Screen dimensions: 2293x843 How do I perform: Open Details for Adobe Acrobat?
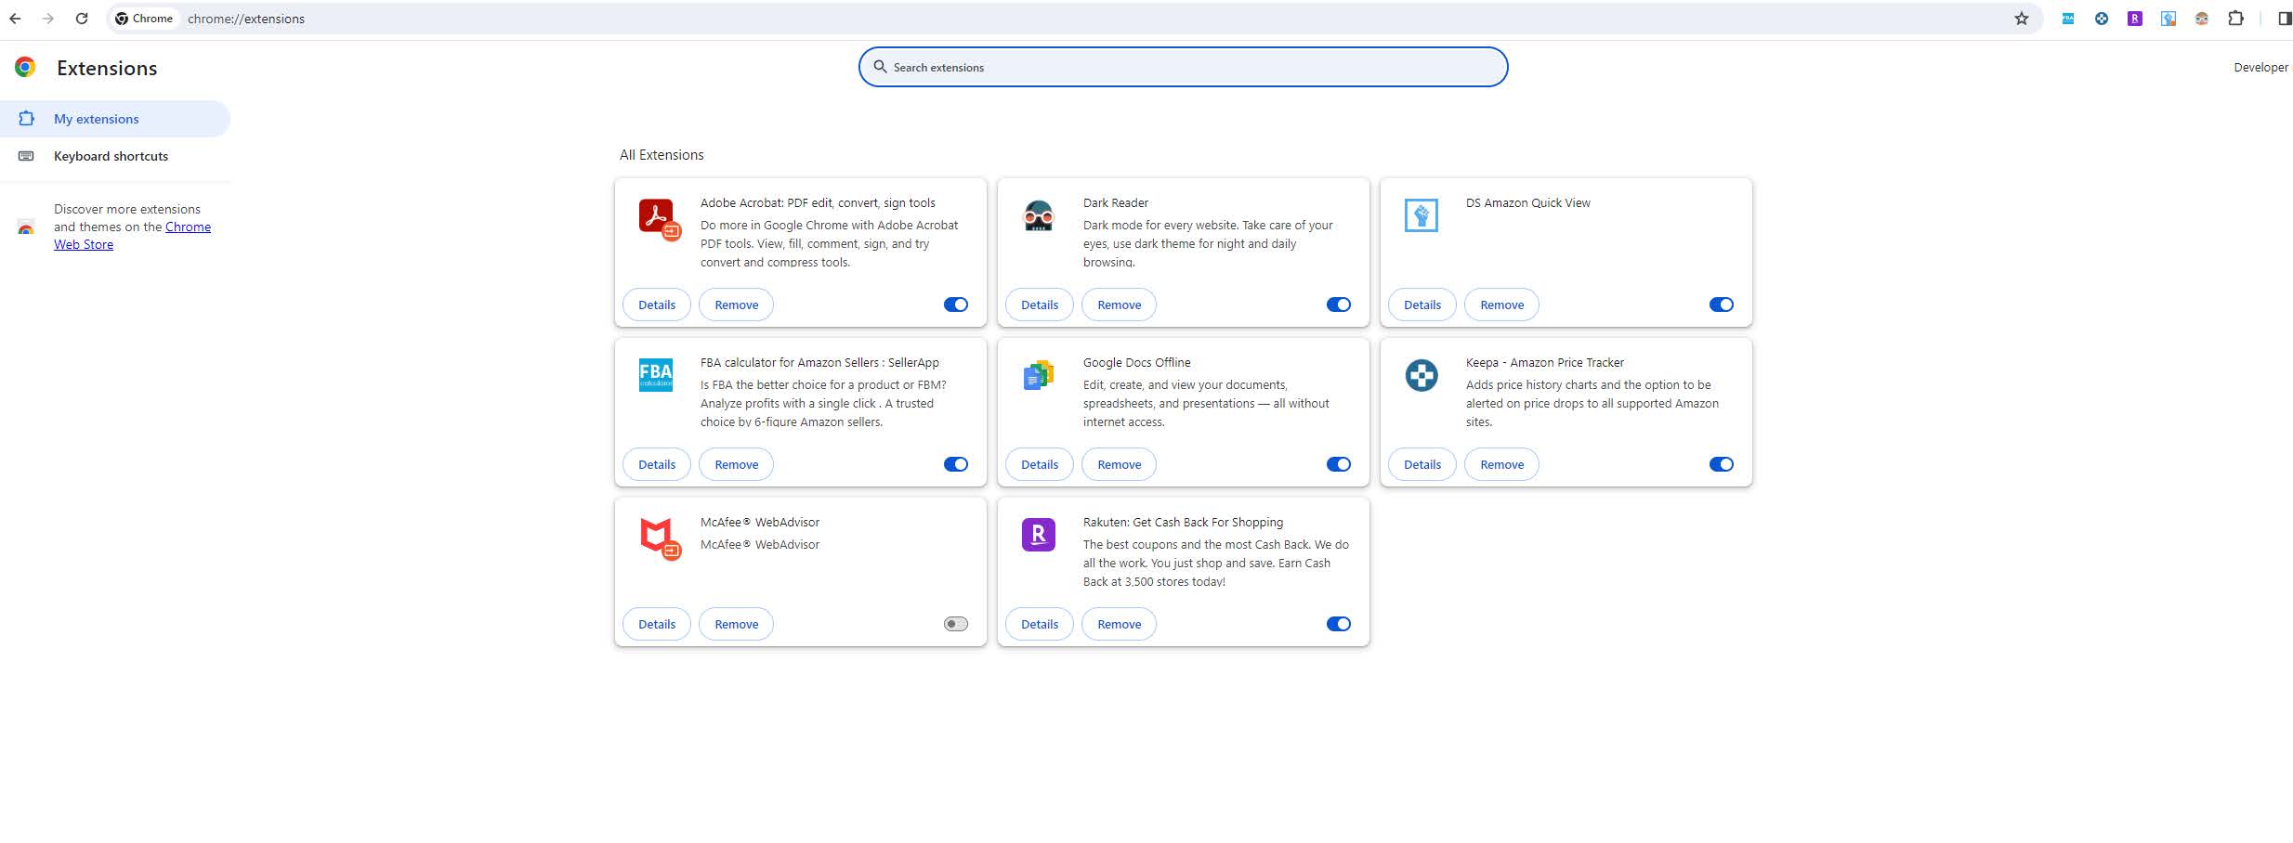657,305
